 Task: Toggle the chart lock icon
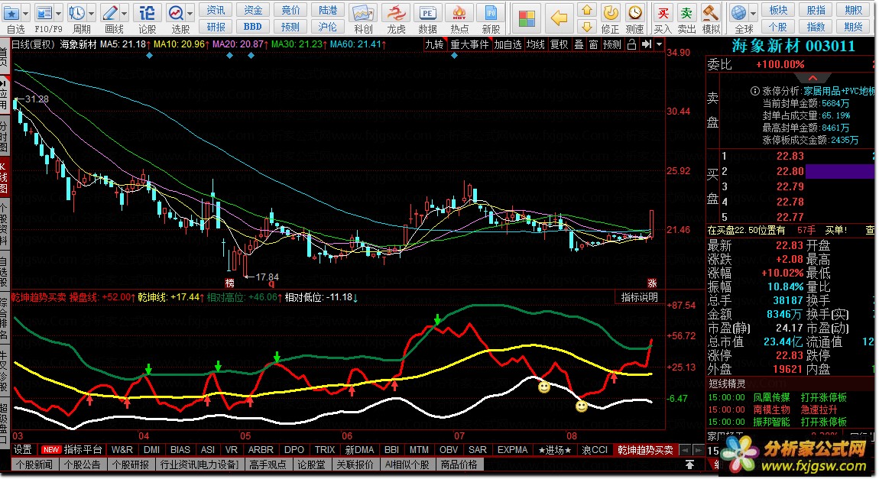632,44
